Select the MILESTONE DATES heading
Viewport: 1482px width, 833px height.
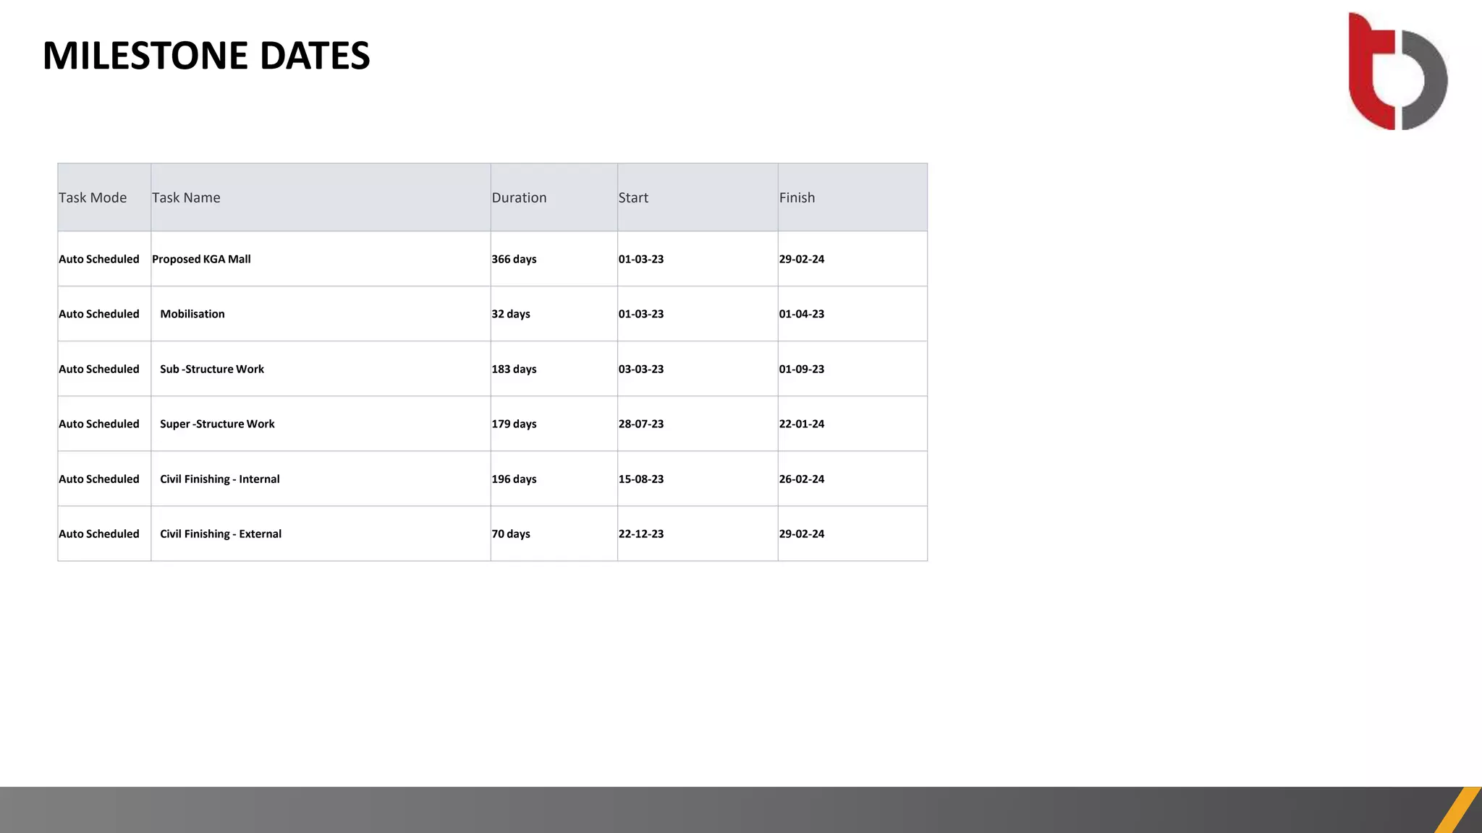pyautogui.click(x=206, y=56)
